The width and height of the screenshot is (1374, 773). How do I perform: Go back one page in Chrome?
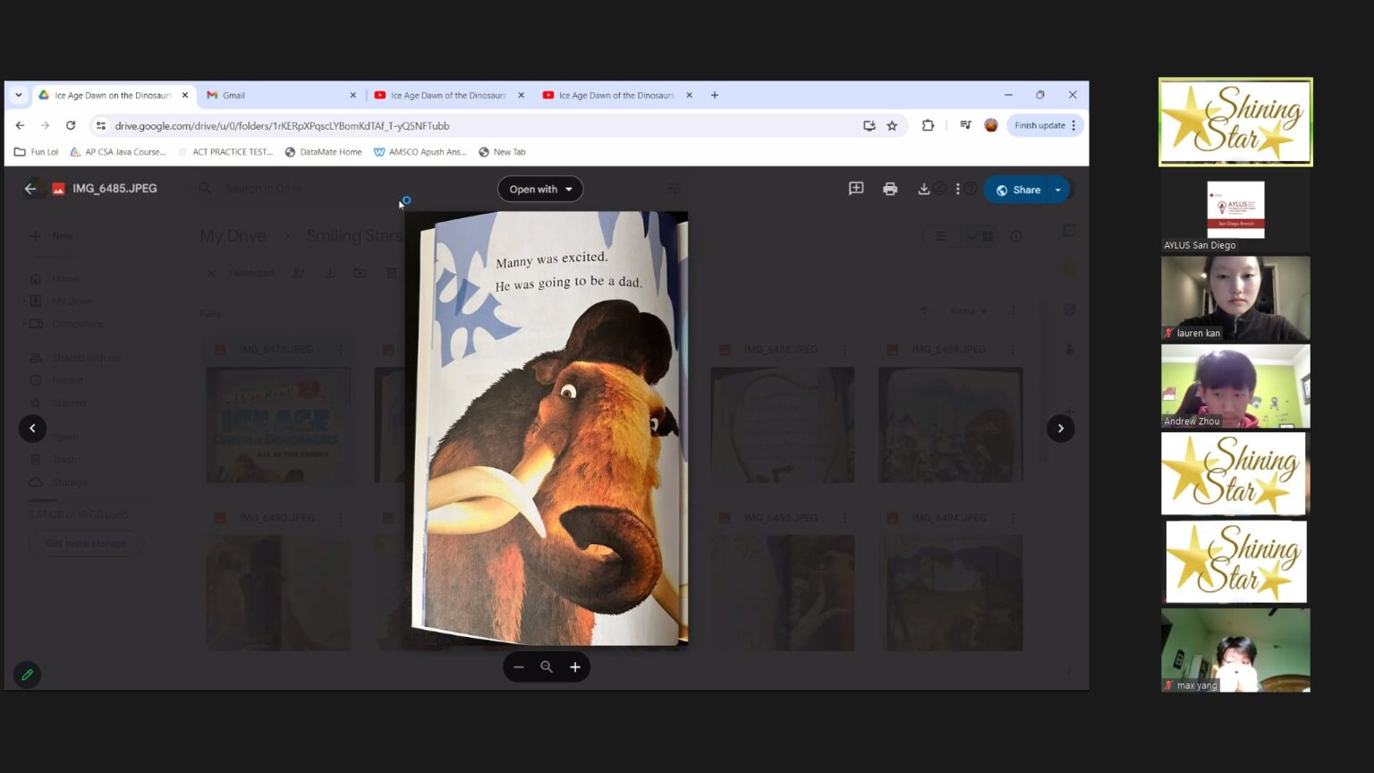[20, 126]
